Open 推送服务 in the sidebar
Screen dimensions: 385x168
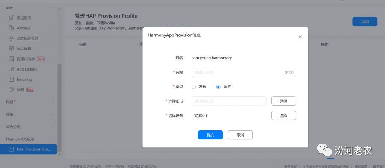tap(24, 18)
